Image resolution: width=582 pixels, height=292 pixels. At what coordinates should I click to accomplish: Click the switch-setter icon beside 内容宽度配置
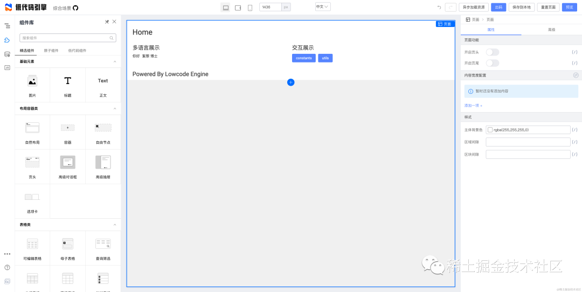point(576,75)
